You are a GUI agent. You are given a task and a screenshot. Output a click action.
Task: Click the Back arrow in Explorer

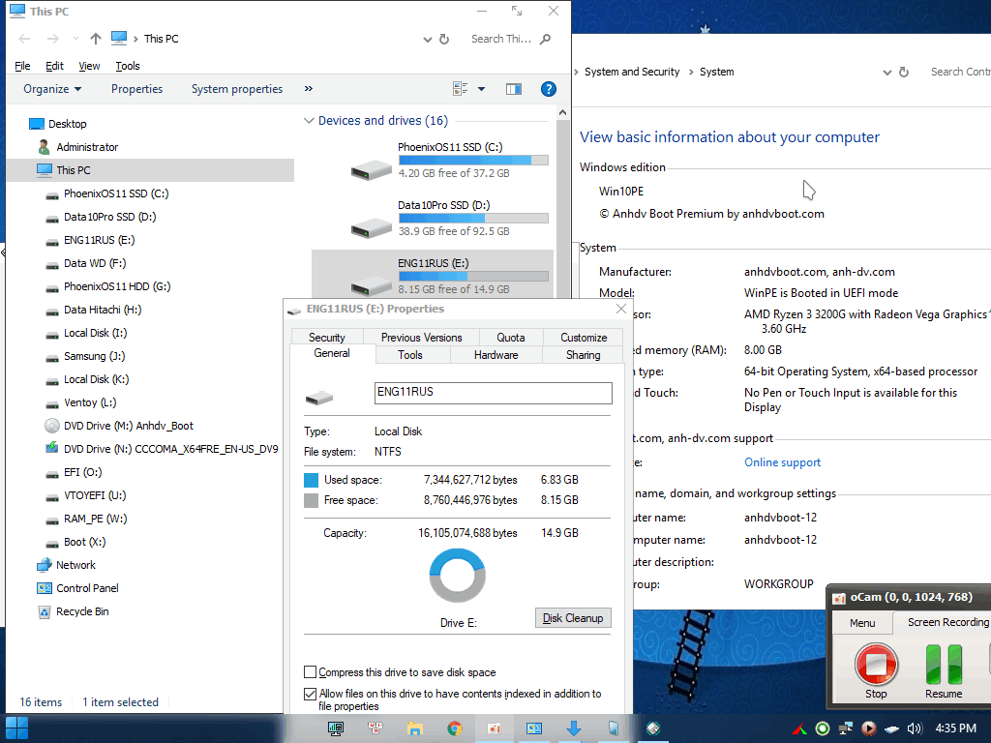coord(24,39)
